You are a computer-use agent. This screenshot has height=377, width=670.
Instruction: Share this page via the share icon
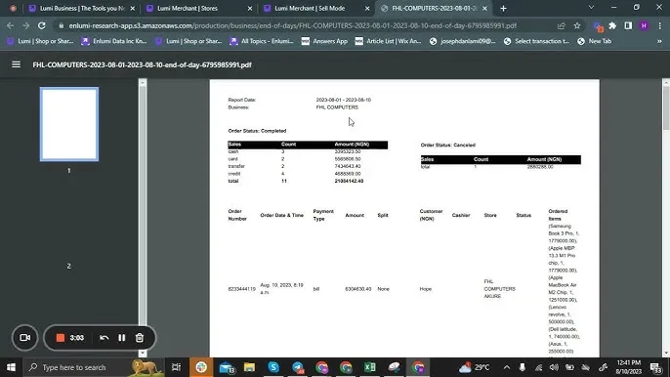click(561, 25)
